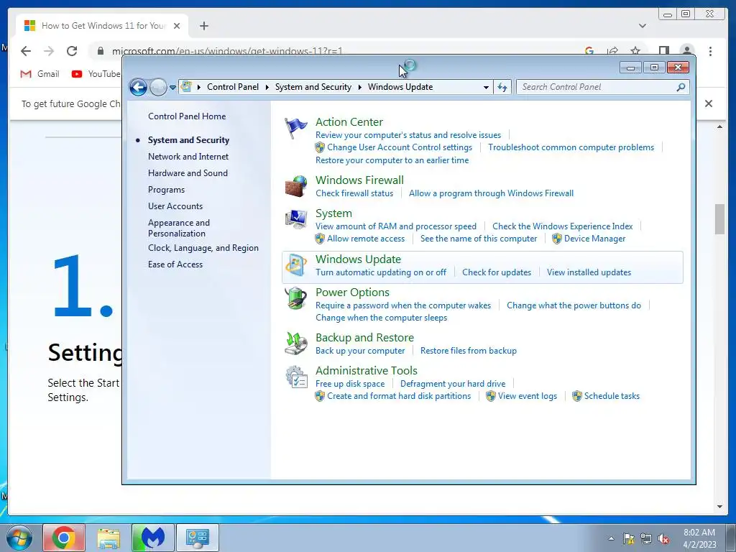Go to Control Panel Home

(x=187, y=116)
